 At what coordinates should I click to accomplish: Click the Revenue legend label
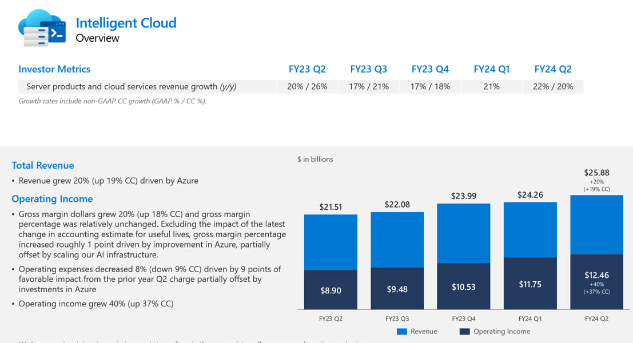[x=424, y=332]
